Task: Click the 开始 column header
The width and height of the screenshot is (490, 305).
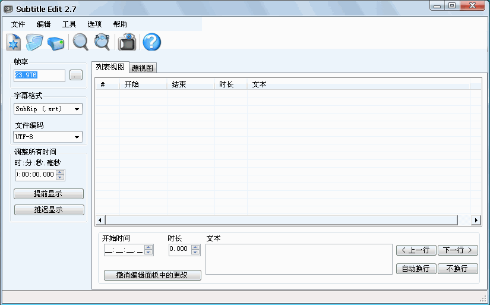Action: [143, 84]
